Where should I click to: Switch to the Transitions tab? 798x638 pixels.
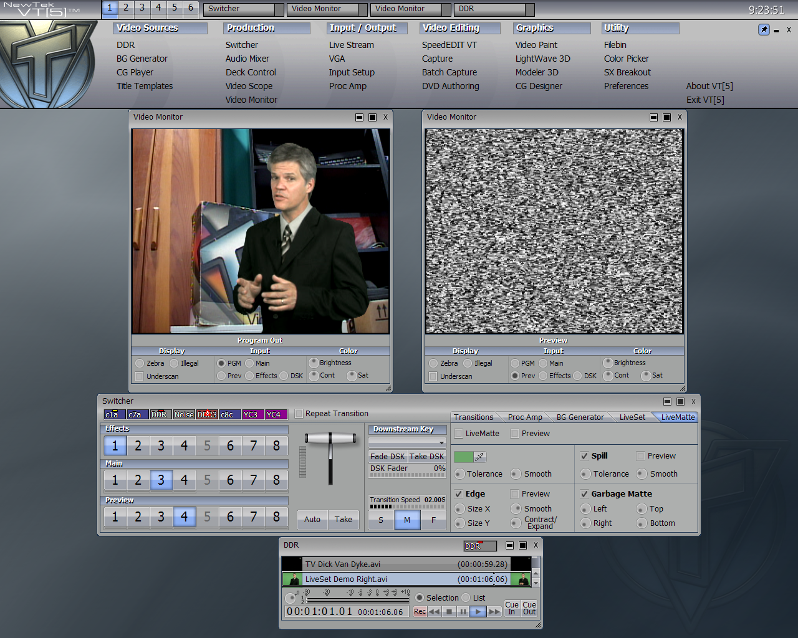tap(474, 417)
